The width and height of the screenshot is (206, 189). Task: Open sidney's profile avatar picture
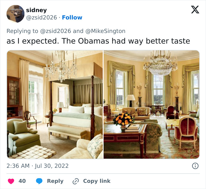(x=16, y=14)
